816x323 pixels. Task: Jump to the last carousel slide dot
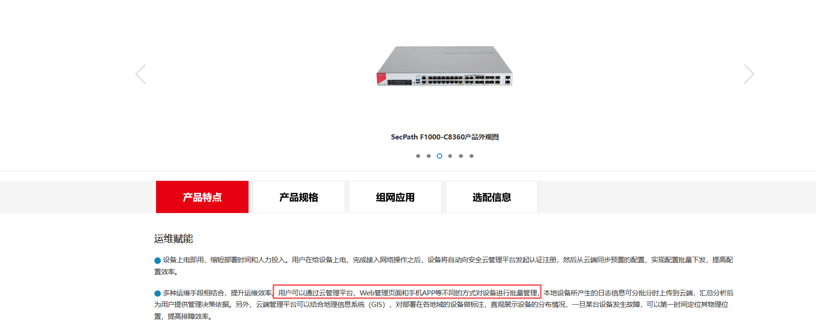pyautogui.click(x=471, y=156)
